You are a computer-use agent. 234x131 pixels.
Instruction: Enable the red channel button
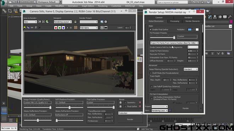click(56, 28)
